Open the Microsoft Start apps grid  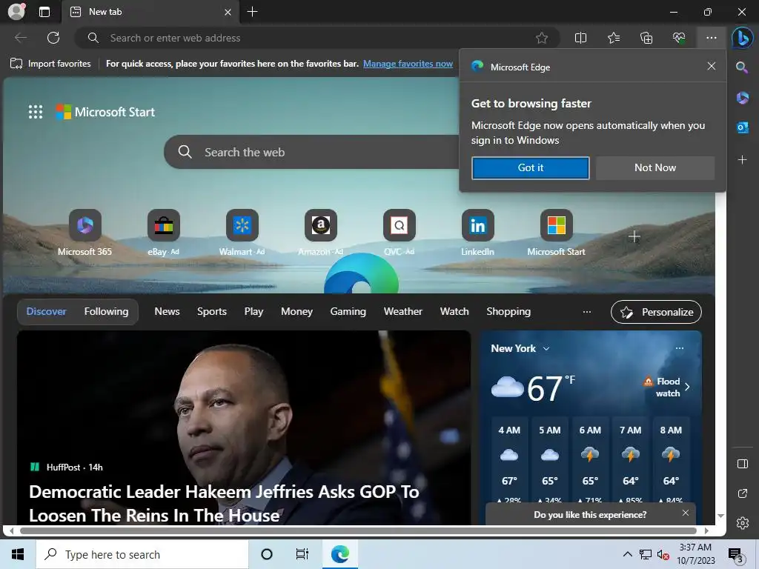(36, 112)
